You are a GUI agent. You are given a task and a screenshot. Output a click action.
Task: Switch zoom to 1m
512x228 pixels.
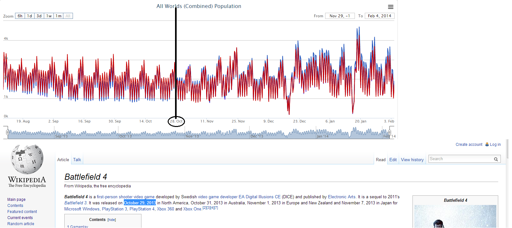(58, 16)
